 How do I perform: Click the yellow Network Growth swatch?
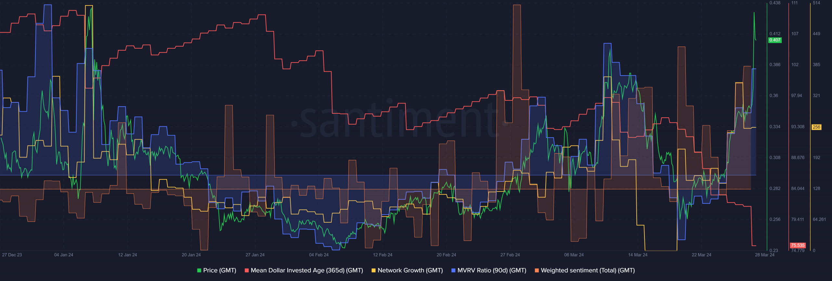pyautogui.click(x=373, y=270)
